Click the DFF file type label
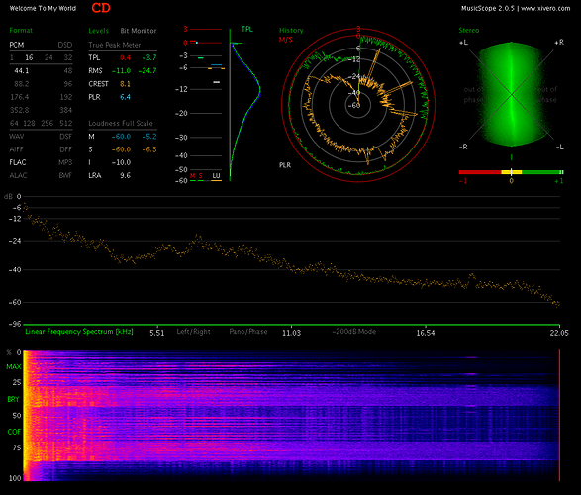The width and height of the screenshot is (581, 495). (66, 149)
